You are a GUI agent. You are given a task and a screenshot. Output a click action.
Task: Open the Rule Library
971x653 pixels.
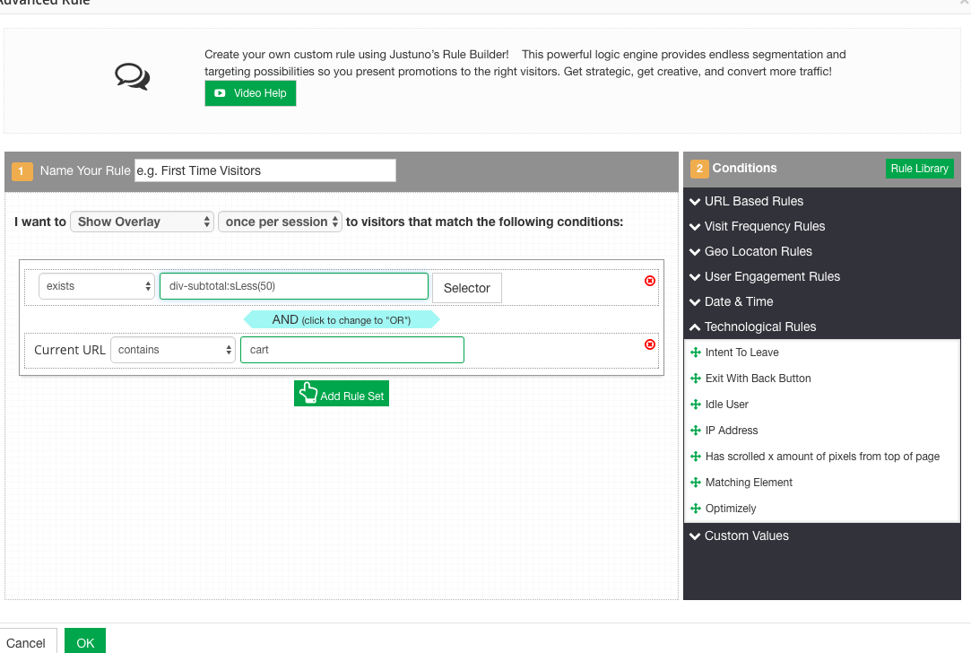coord(919,168)
